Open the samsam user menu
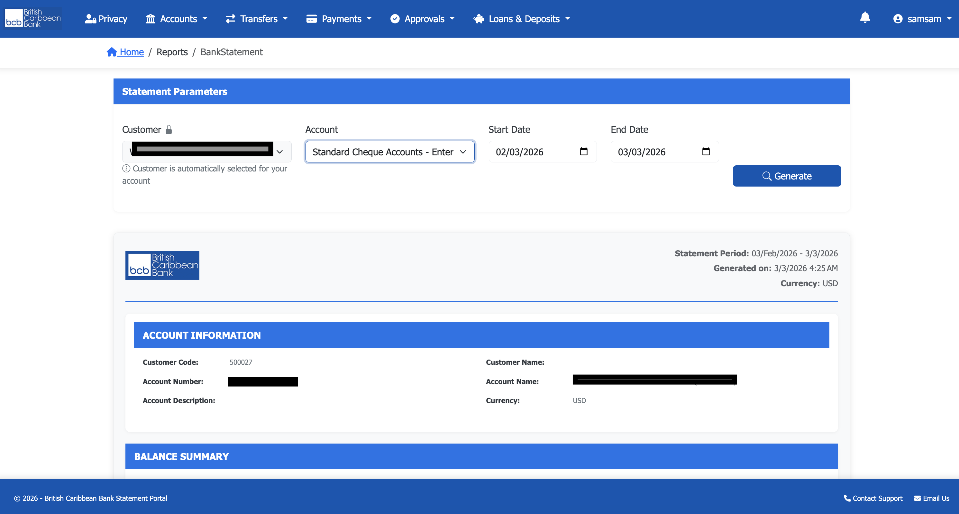 point(924,19)
